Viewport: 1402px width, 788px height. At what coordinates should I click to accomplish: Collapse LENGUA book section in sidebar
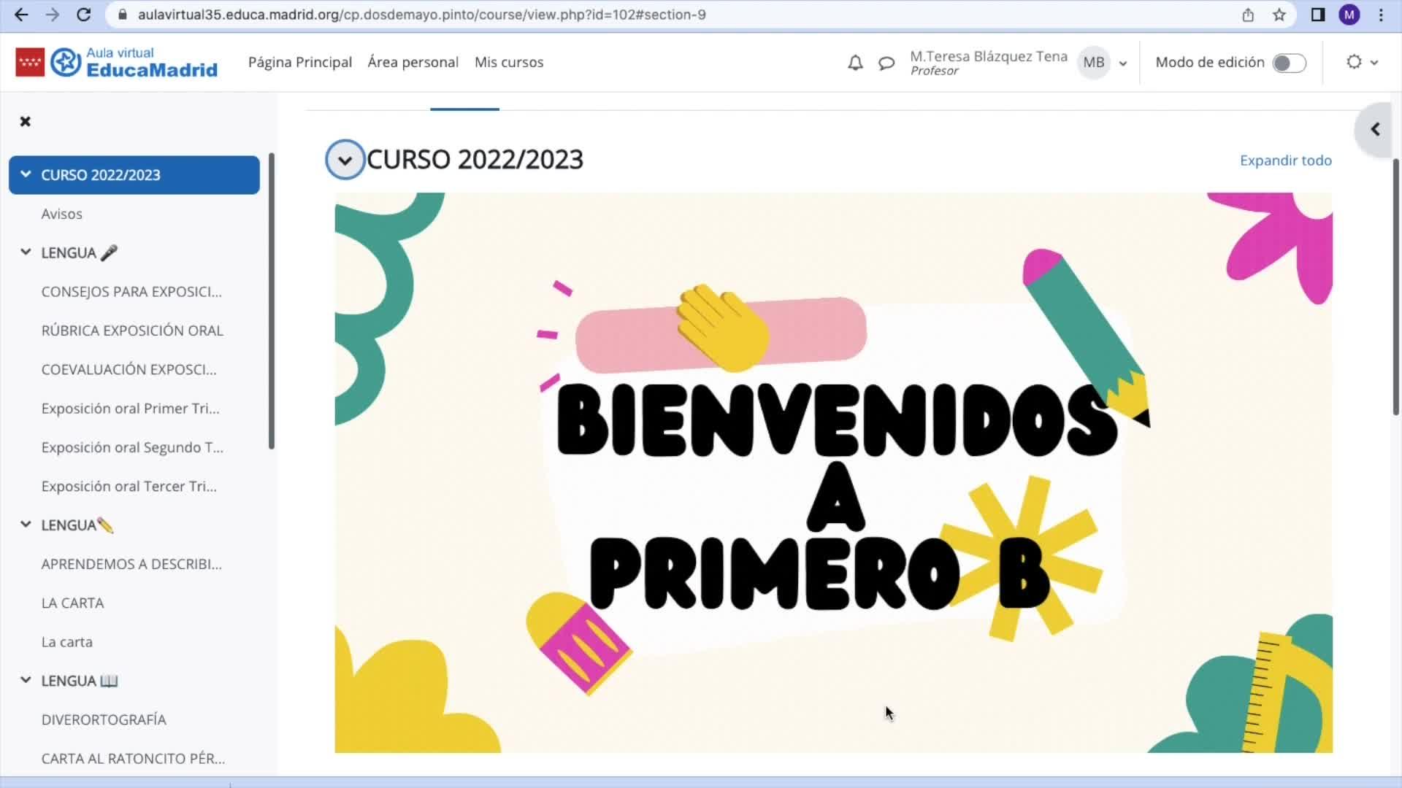point(26,680)
